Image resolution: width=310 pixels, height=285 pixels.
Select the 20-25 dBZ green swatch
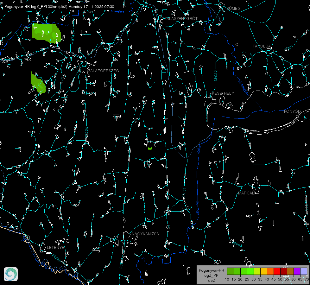(x=244, y=271)
